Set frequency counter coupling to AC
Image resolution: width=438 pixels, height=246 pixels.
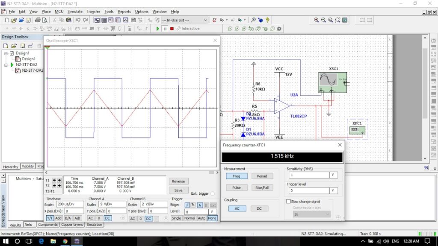tap(237, 208)
